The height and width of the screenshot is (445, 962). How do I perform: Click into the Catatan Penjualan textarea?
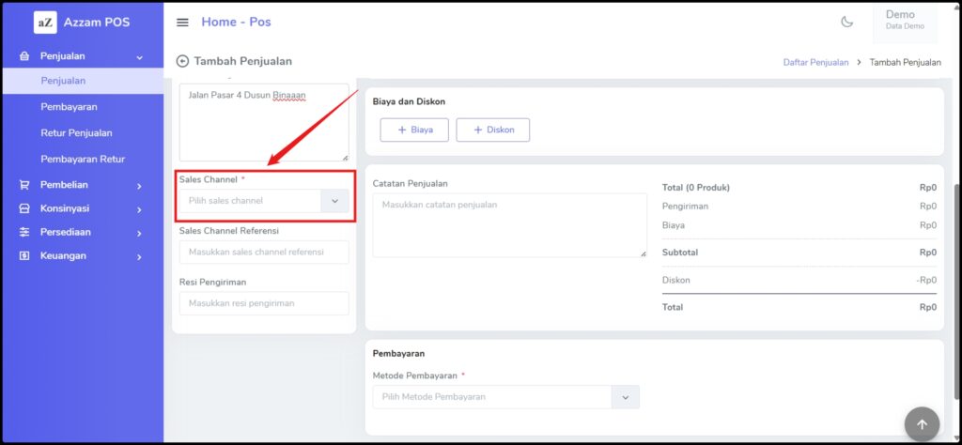pyautogui.click(x=509, y=225)
